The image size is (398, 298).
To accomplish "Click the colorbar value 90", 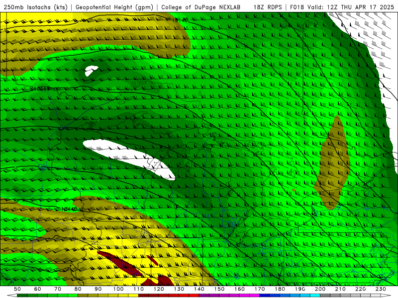I will coord(98,289).
